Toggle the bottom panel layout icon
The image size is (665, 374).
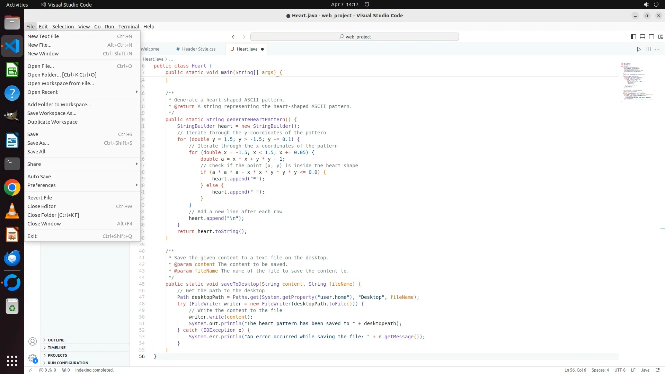[642, 37]
